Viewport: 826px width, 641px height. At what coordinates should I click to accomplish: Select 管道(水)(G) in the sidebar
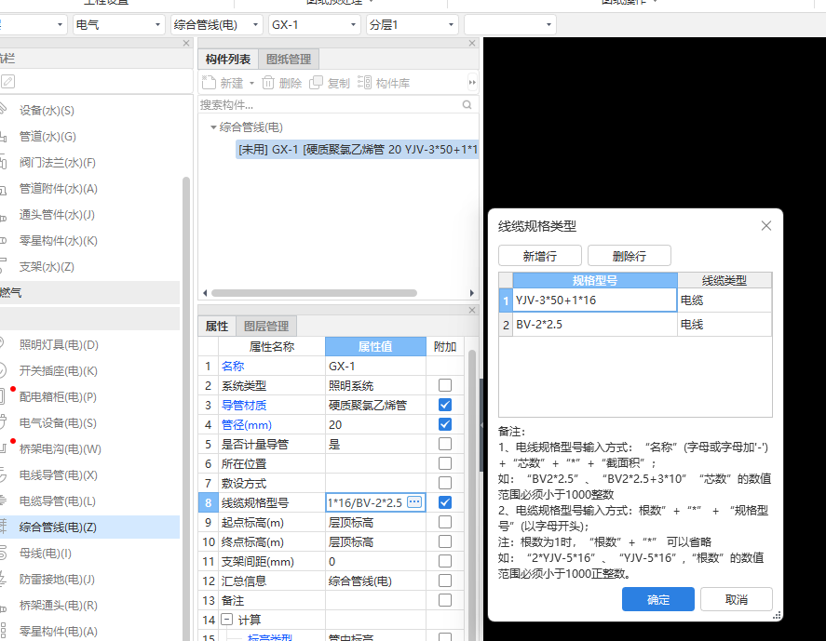click(47, 137)
